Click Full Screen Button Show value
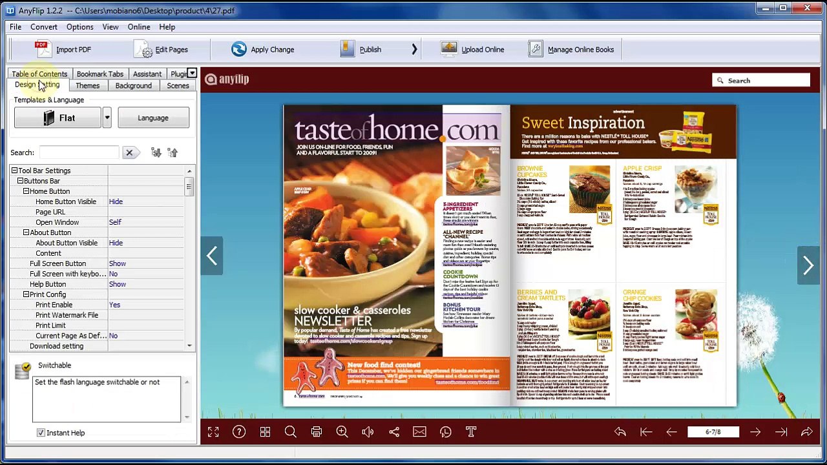The height and width of the screenshot is (465, 827). tap(118, 263)
